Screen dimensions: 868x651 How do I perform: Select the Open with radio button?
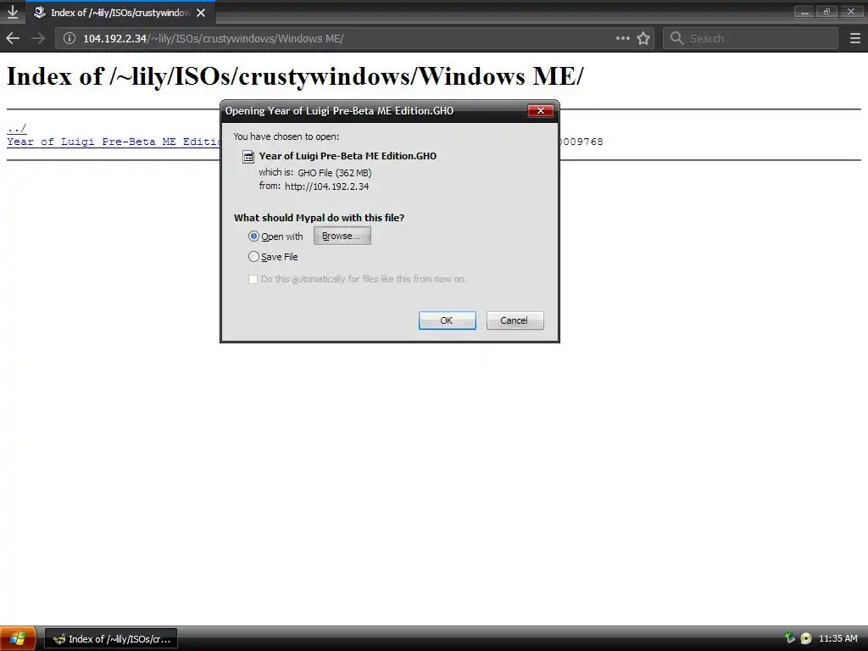point(253,236)
